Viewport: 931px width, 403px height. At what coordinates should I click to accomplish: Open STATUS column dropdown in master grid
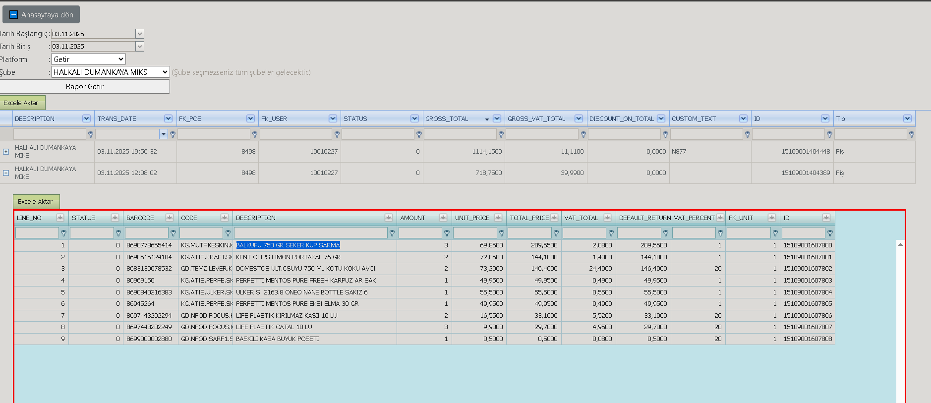point(414,118)
